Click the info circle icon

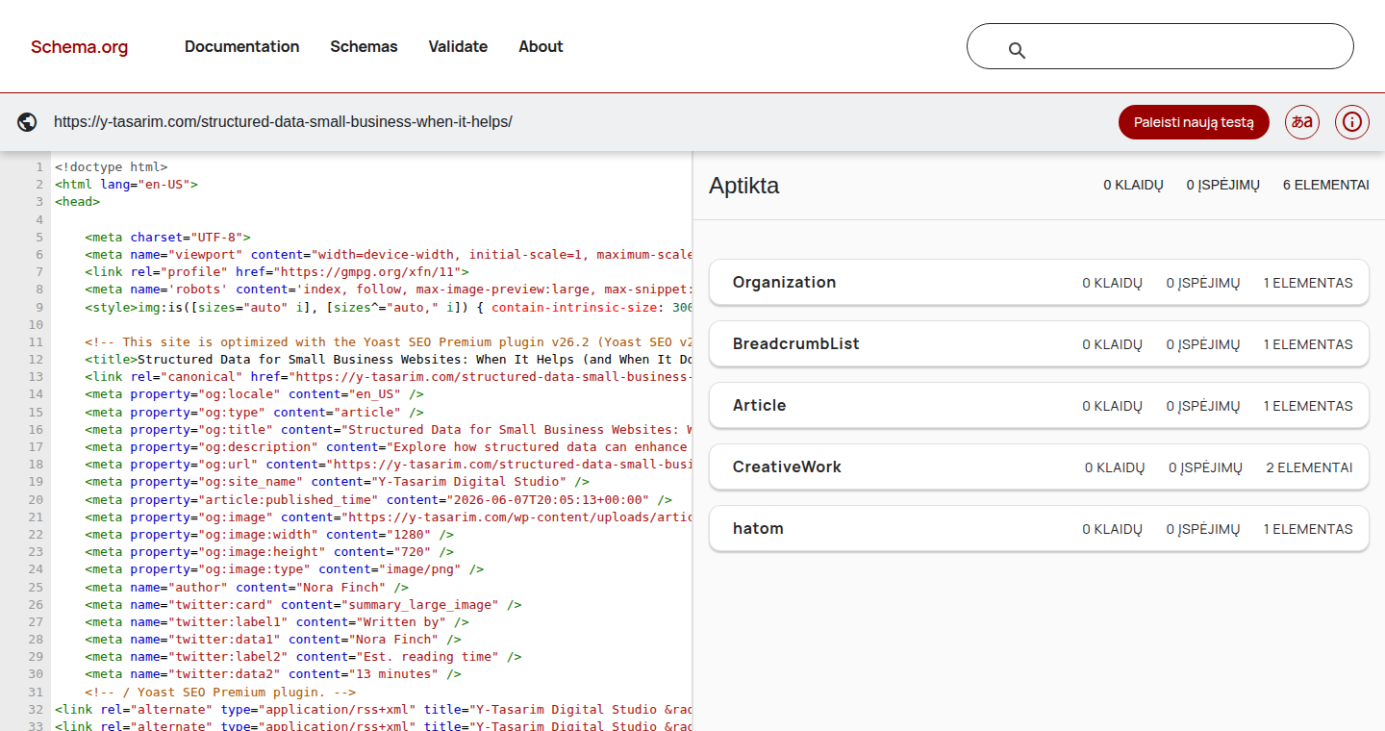[x=1352, y=122]
